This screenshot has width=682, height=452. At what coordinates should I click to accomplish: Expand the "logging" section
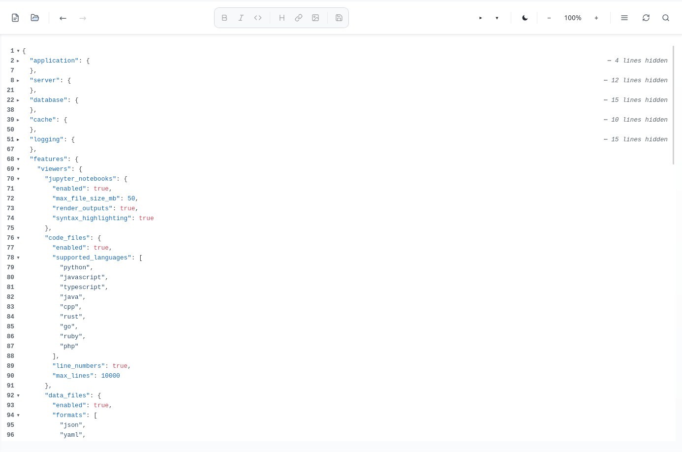point(18,139)
